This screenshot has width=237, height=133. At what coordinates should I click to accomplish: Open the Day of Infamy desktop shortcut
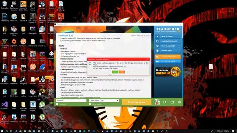tap(33, 6)
